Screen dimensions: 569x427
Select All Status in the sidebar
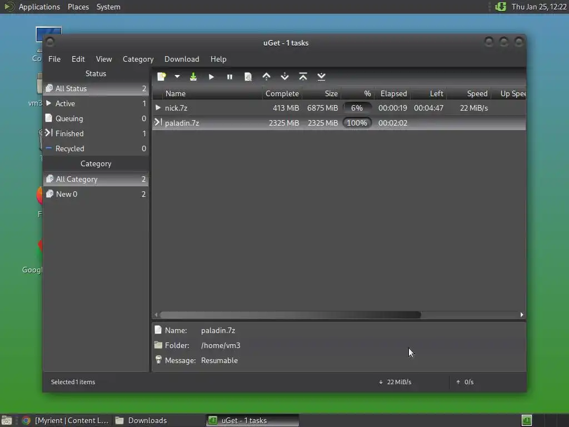pyautogui.click(x=96, y=88)
